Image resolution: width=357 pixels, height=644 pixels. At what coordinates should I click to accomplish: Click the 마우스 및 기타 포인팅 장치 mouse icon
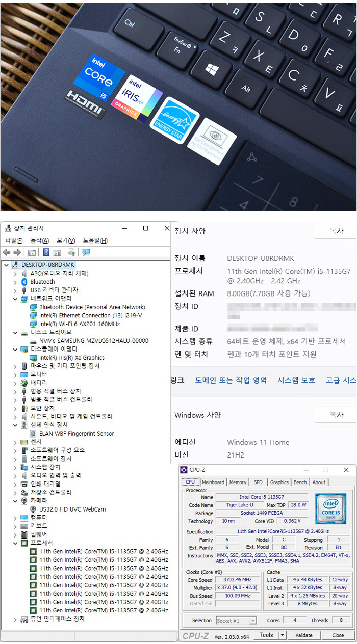pos(24,366)
